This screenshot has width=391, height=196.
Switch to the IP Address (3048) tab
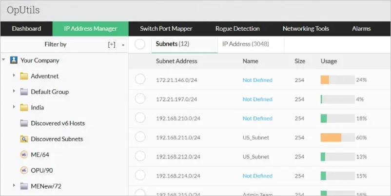251,44
